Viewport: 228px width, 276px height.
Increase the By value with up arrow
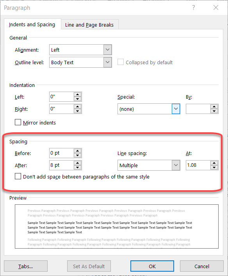[x=214, y=106]
